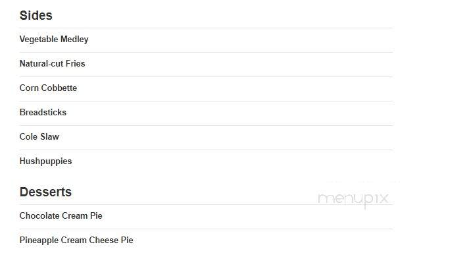This screenshot has height=253, width=471.
Task: Click the word Cobbette in Corn Cobbette
Action: point(59,88)
